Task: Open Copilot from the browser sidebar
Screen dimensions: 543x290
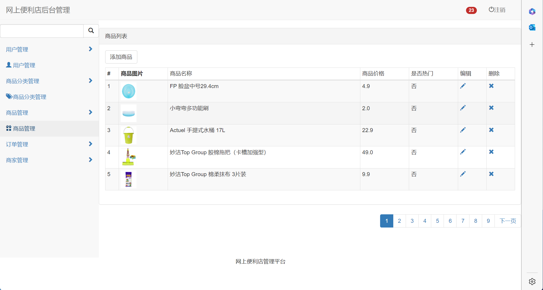Action: pos(532,11)
